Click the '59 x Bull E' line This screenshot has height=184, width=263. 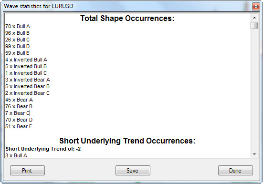(17, 53)
